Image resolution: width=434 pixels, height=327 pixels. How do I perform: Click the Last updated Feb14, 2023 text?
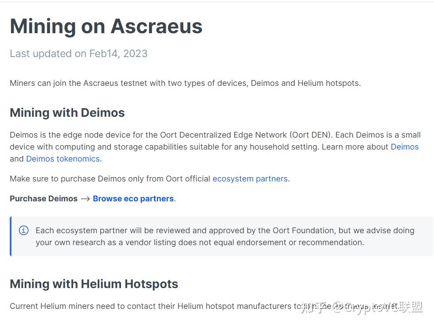tap(78, 54)
